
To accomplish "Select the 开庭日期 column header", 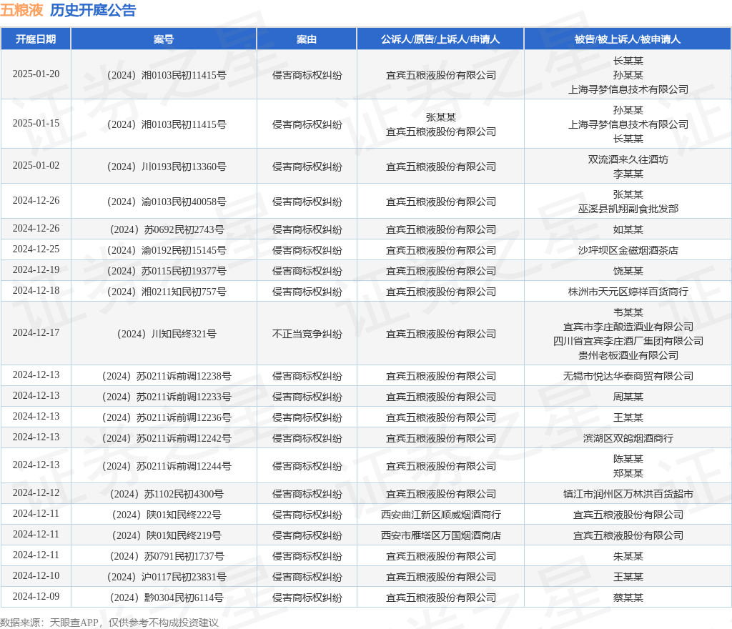I will point(36,39).
